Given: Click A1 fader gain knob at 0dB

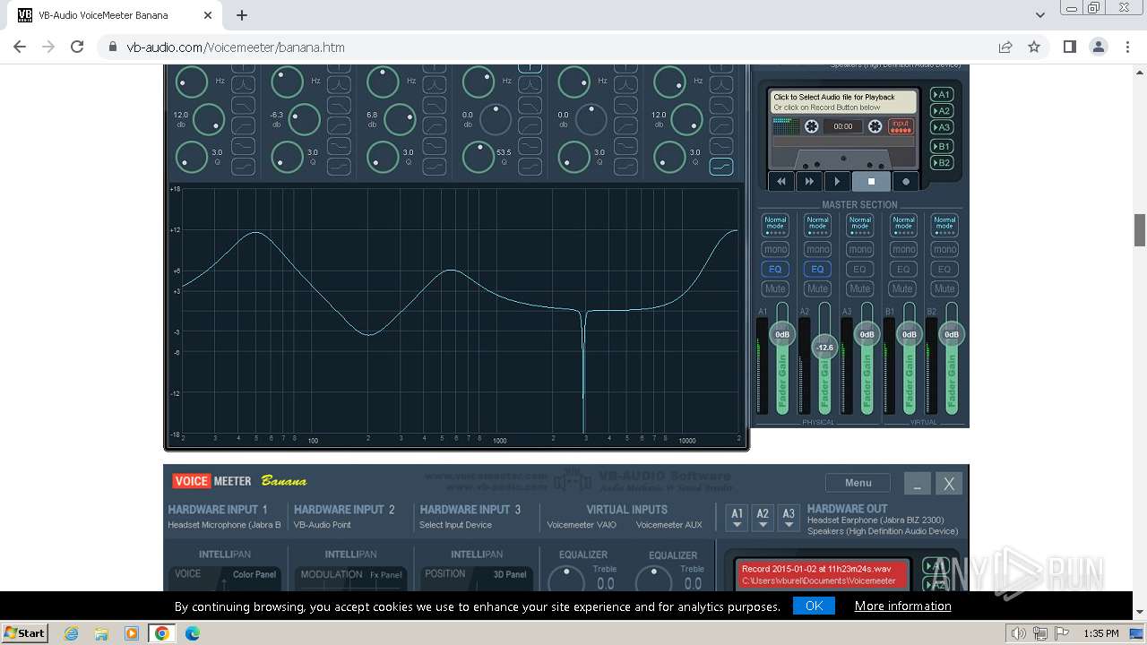Looking at the screenshot, I should tap(782, 334).
